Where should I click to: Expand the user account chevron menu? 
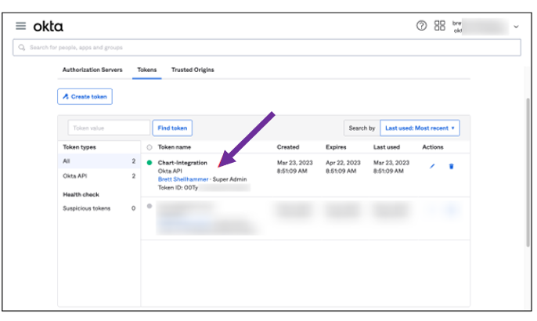516,27
